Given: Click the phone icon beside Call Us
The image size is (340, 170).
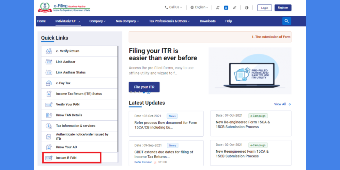Looking at the screenshot, I should 166,7.
